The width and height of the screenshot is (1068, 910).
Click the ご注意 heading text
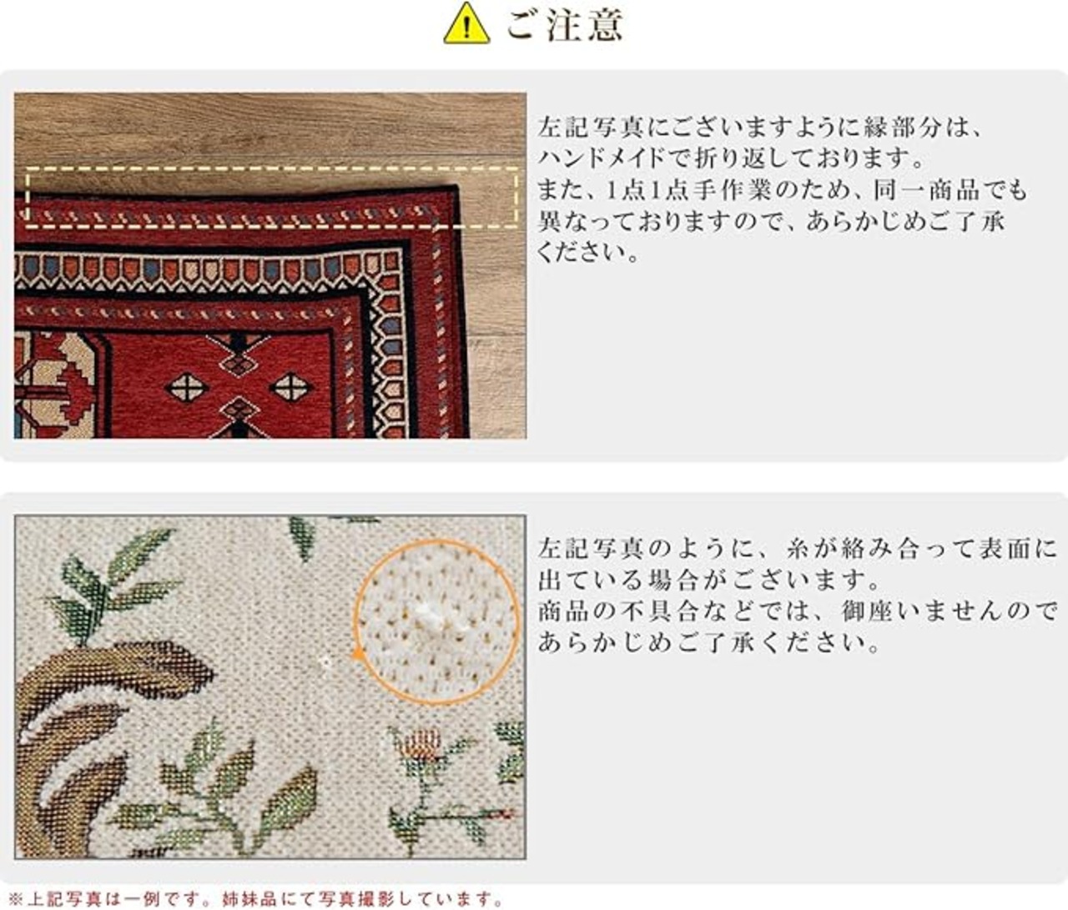pos(564,23)
